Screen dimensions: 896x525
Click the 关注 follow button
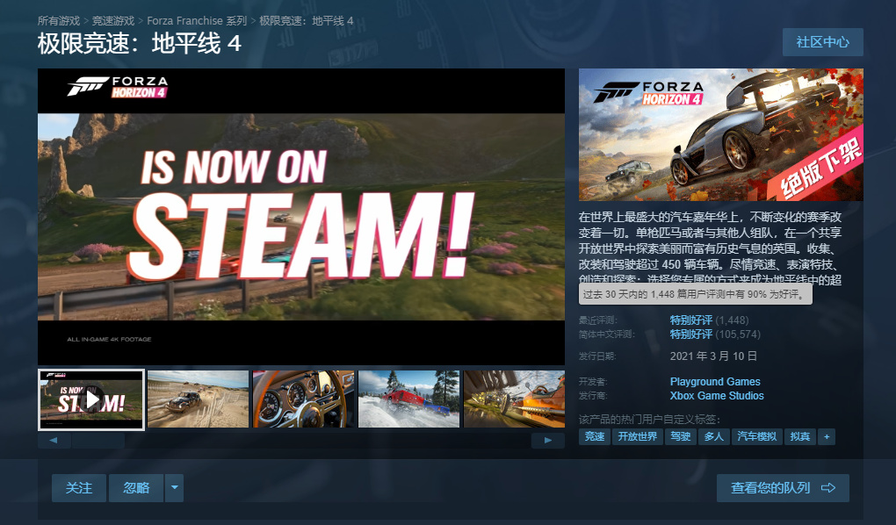tap(79, 488)
